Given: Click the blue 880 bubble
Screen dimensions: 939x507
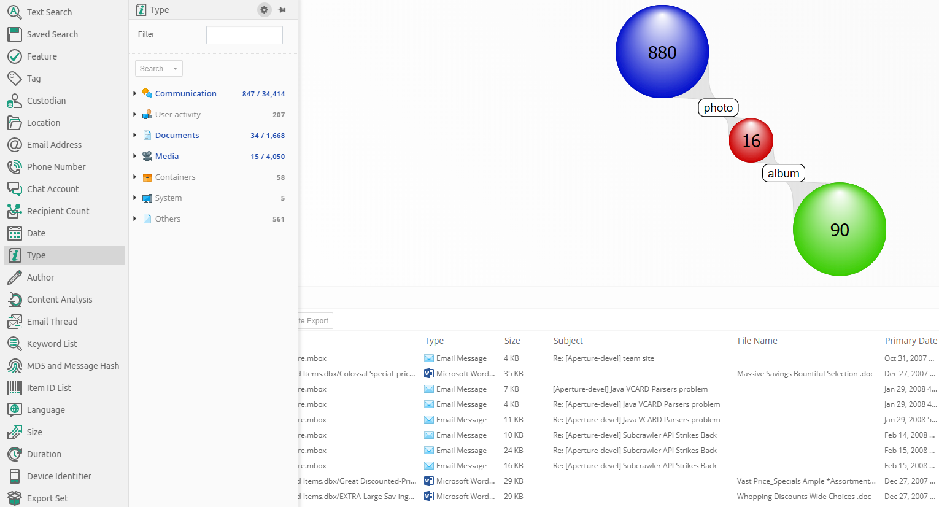Looking at the screenshot, I should click(662, 52).
